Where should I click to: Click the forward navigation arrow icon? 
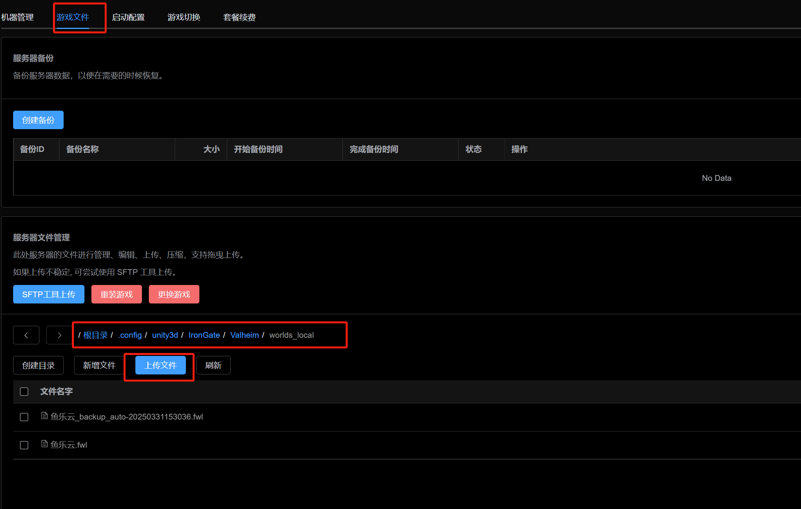59,335
